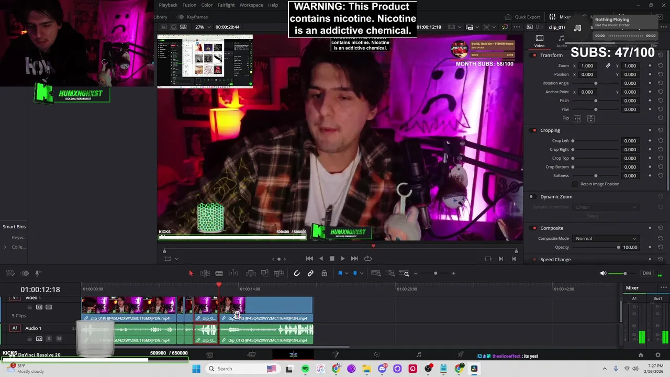Adjust the Rotation Angle slider
Viewport: 670px width, 377px height.
596,83
